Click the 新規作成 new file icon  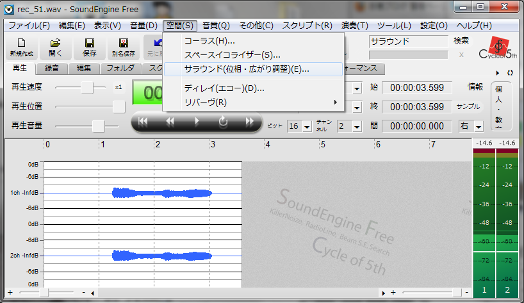click(21, 47)
